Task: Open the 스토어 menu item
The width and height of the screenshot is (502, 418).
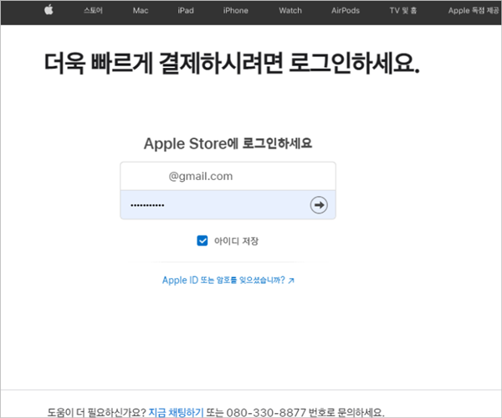Action: click(x=93, y=11)
